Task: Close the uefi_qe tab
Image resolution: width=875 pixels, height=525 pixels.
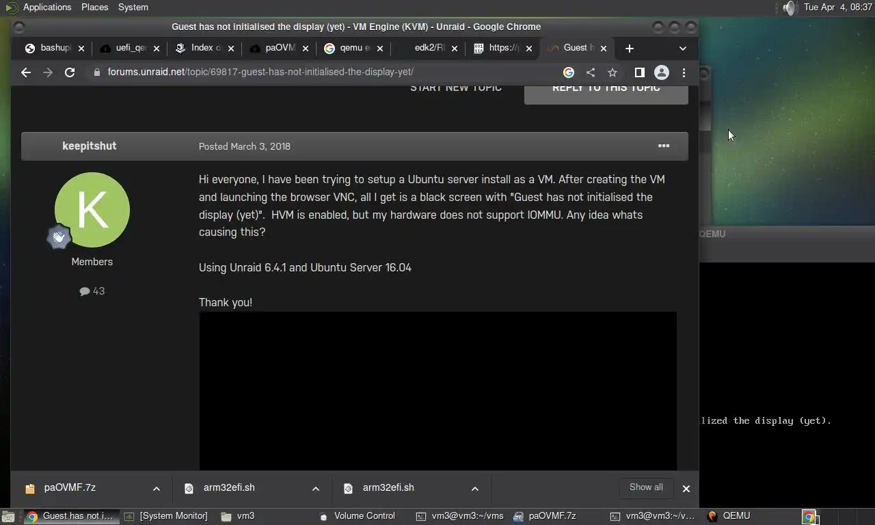Action: click(x=157, y=49)
